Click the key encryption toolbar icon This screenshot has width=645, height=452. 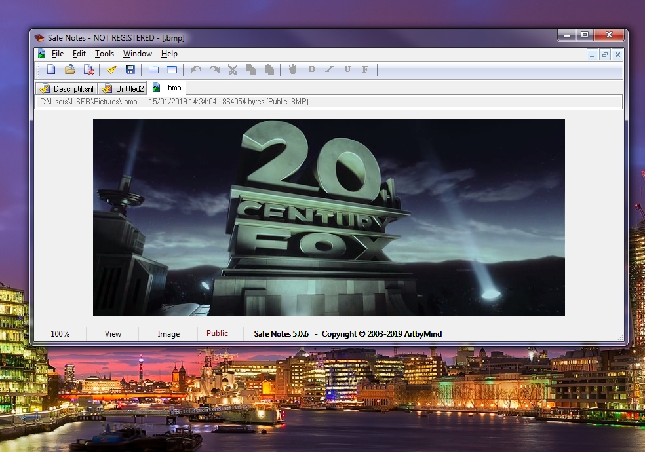[x=111, y=69]
